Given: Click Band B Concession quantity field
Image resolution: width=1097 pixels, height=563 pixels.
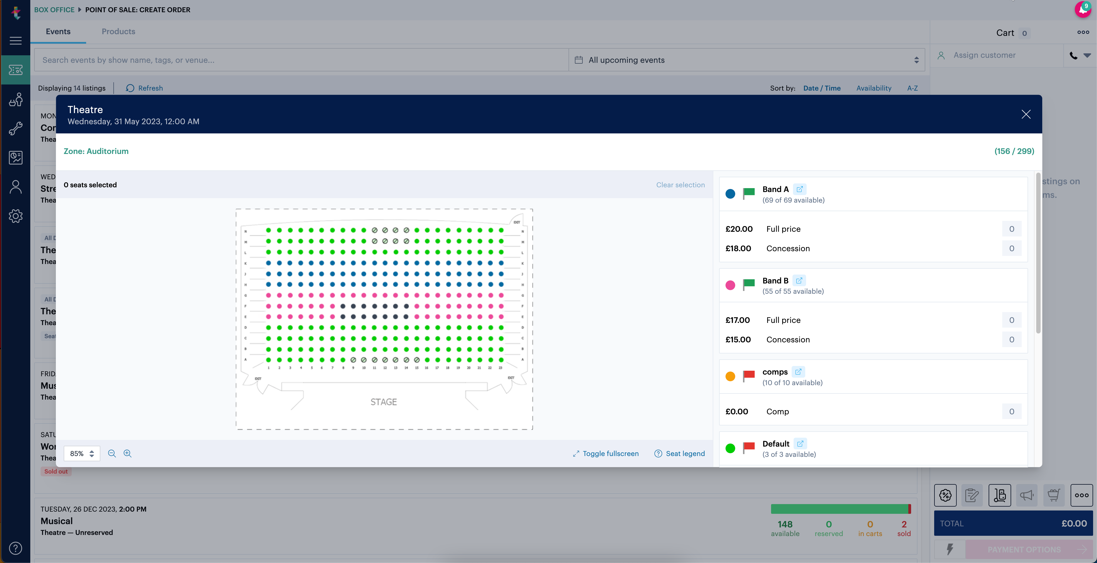Looking at the screenshot, I should tap(1012, 340).
